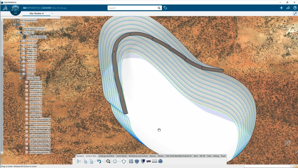
Task: Add a new tab with the plus button
Action: click(52, 13)
